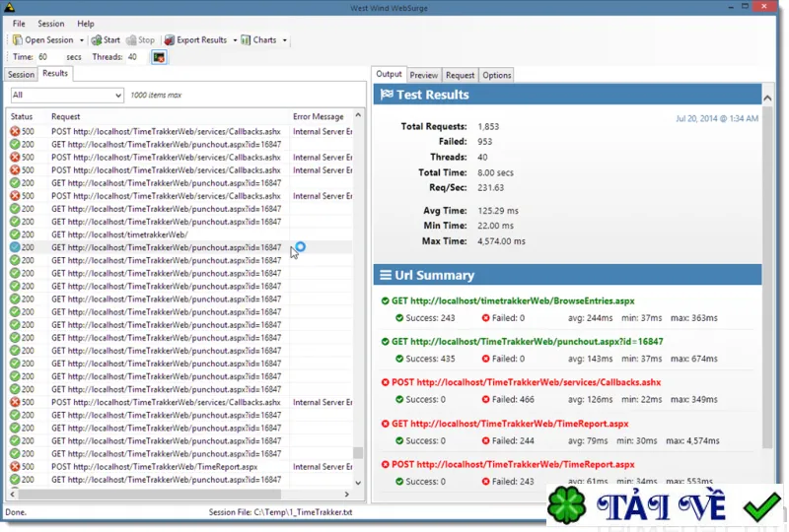Click the Done status text
This screenshot has width=789, height=532.
(16, 512)
